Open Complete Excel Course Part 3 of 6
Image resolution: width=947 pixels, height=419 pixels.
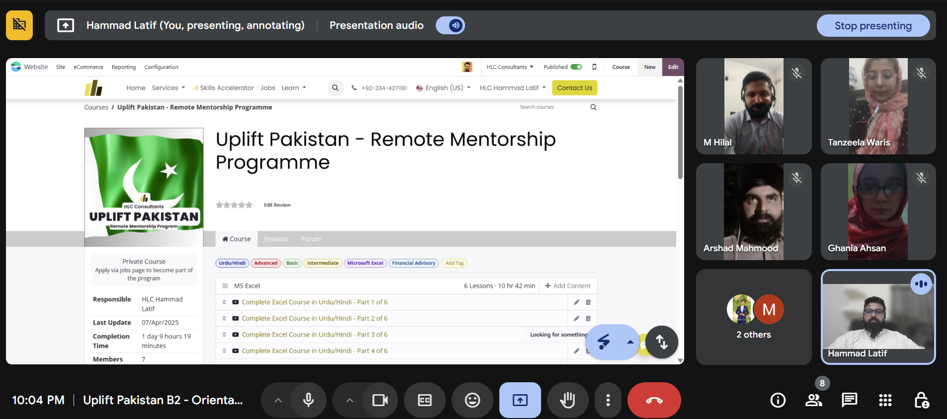pos(315,335)
